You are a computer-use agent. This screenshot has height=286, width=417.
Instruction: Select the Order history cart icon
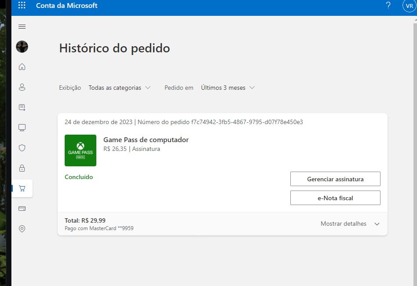(22, 188)
